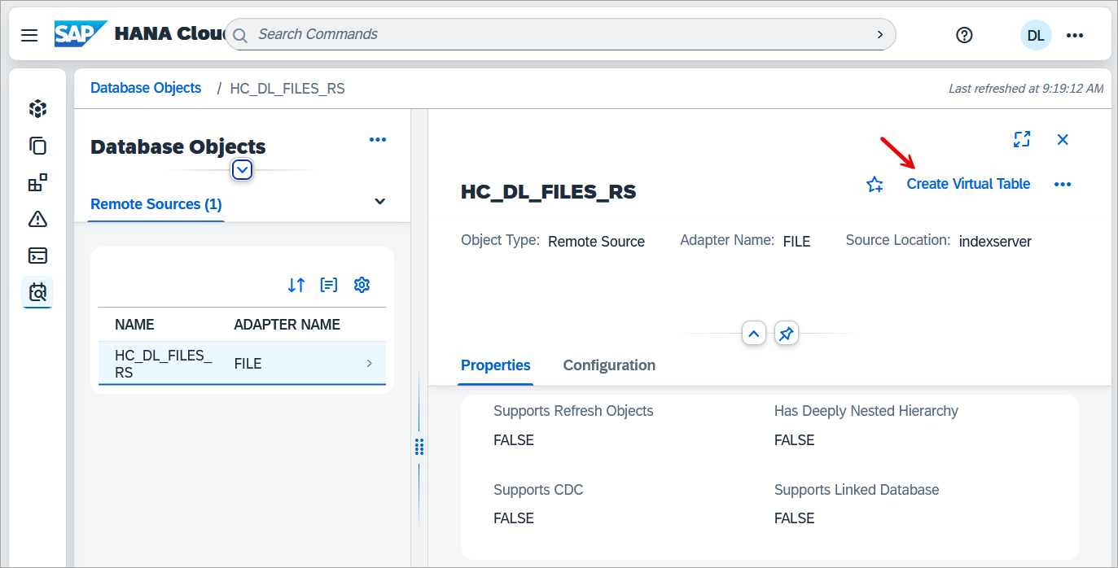Click the Has Deeply Nested Hierarchy label
Screen dimensions: 1118x568
click(866, 411)
